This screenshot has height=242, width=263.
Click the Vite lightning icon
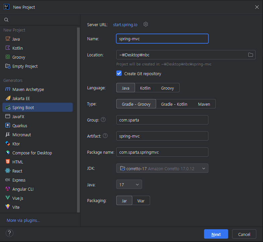pos(8,207)
